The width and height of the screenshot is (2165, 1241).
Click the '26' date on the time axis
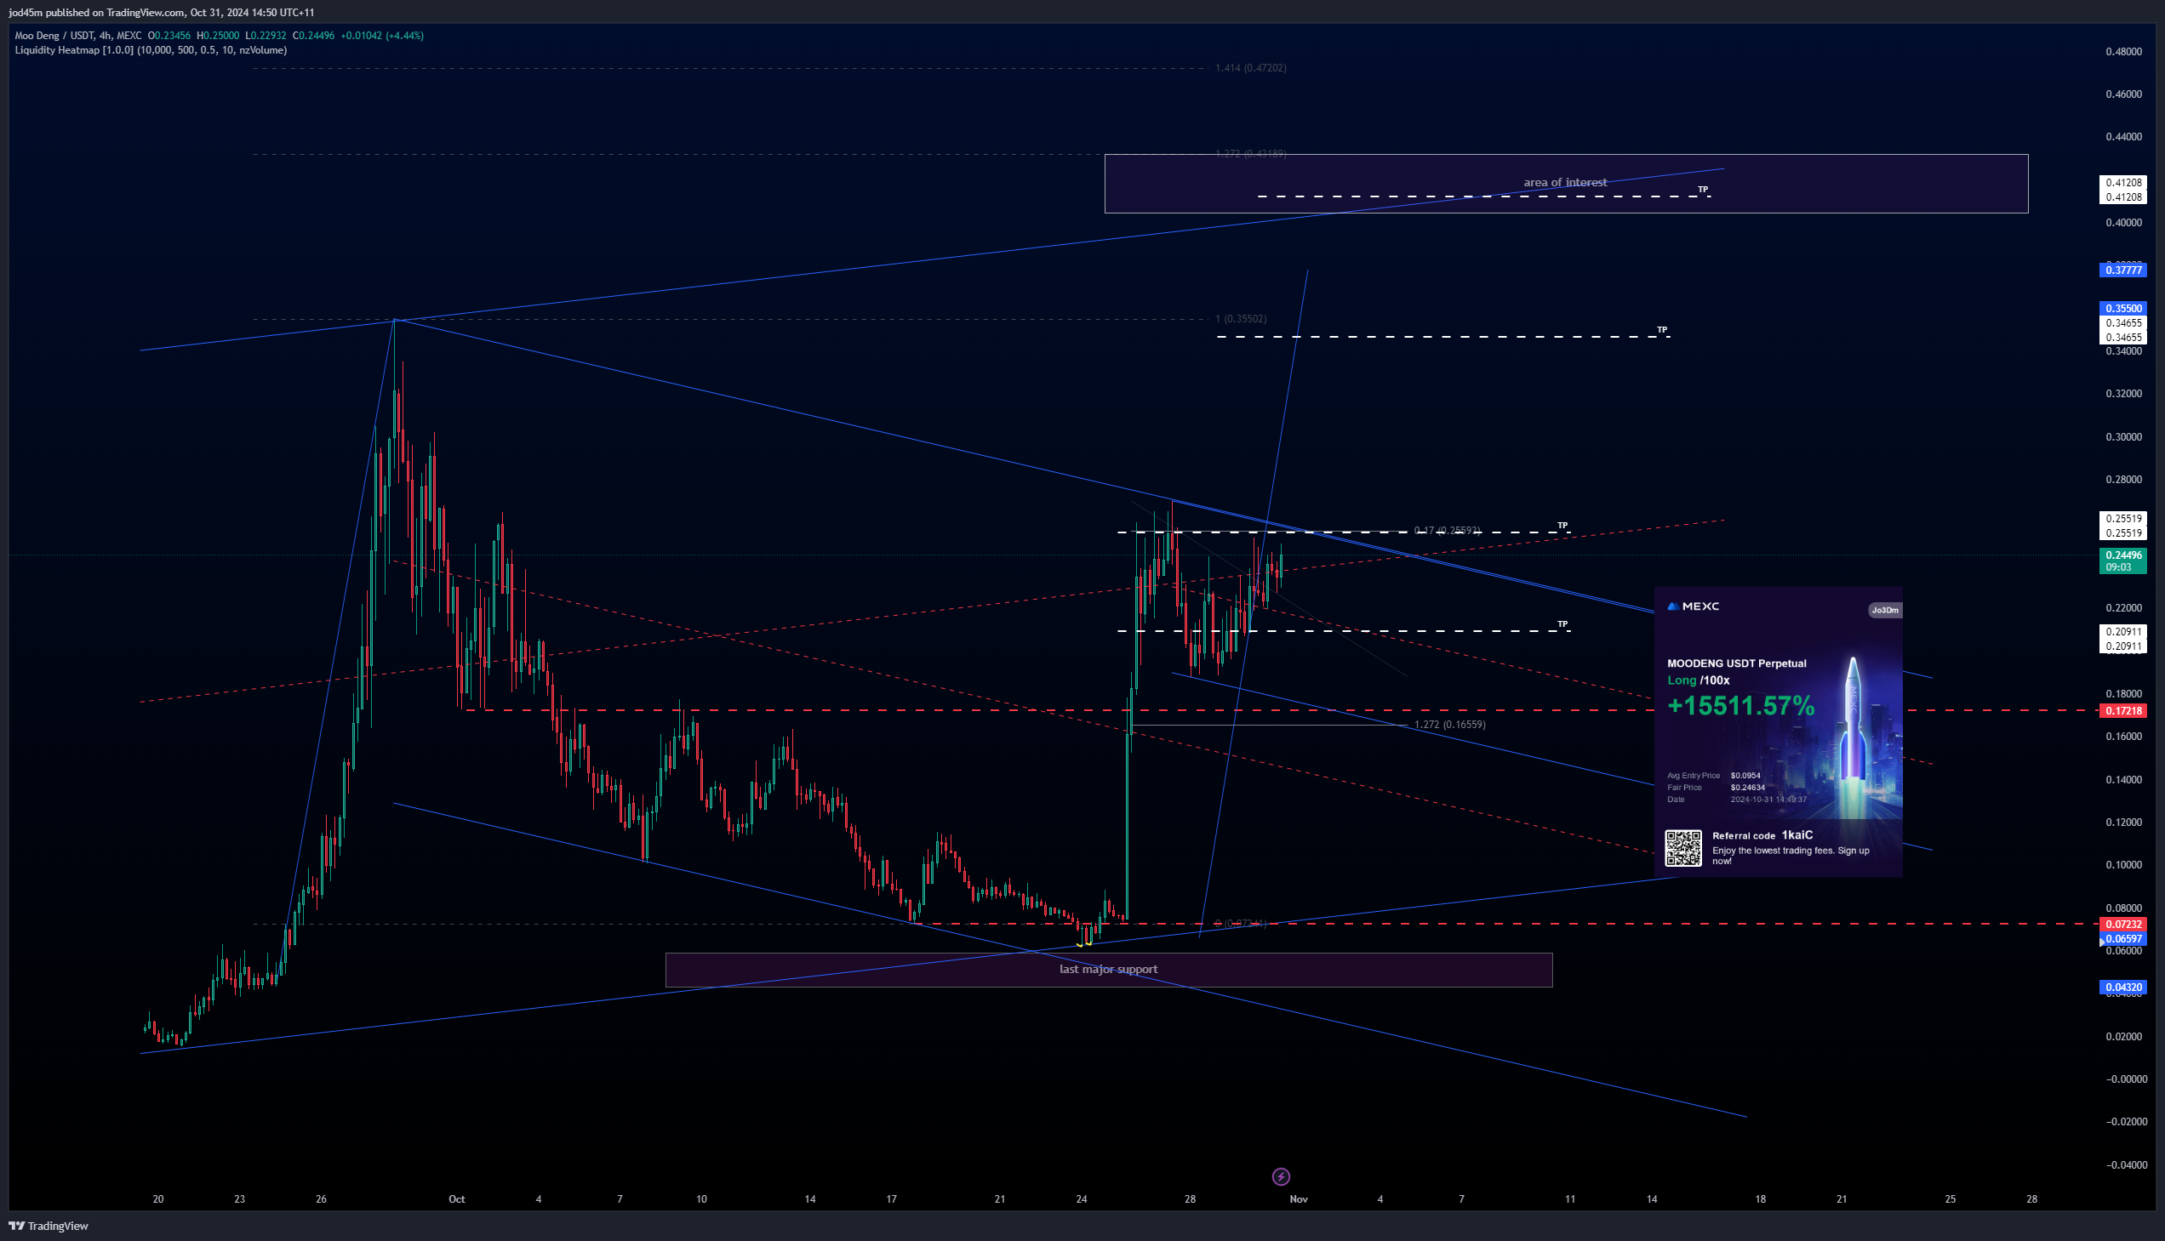pos(321,1199)
